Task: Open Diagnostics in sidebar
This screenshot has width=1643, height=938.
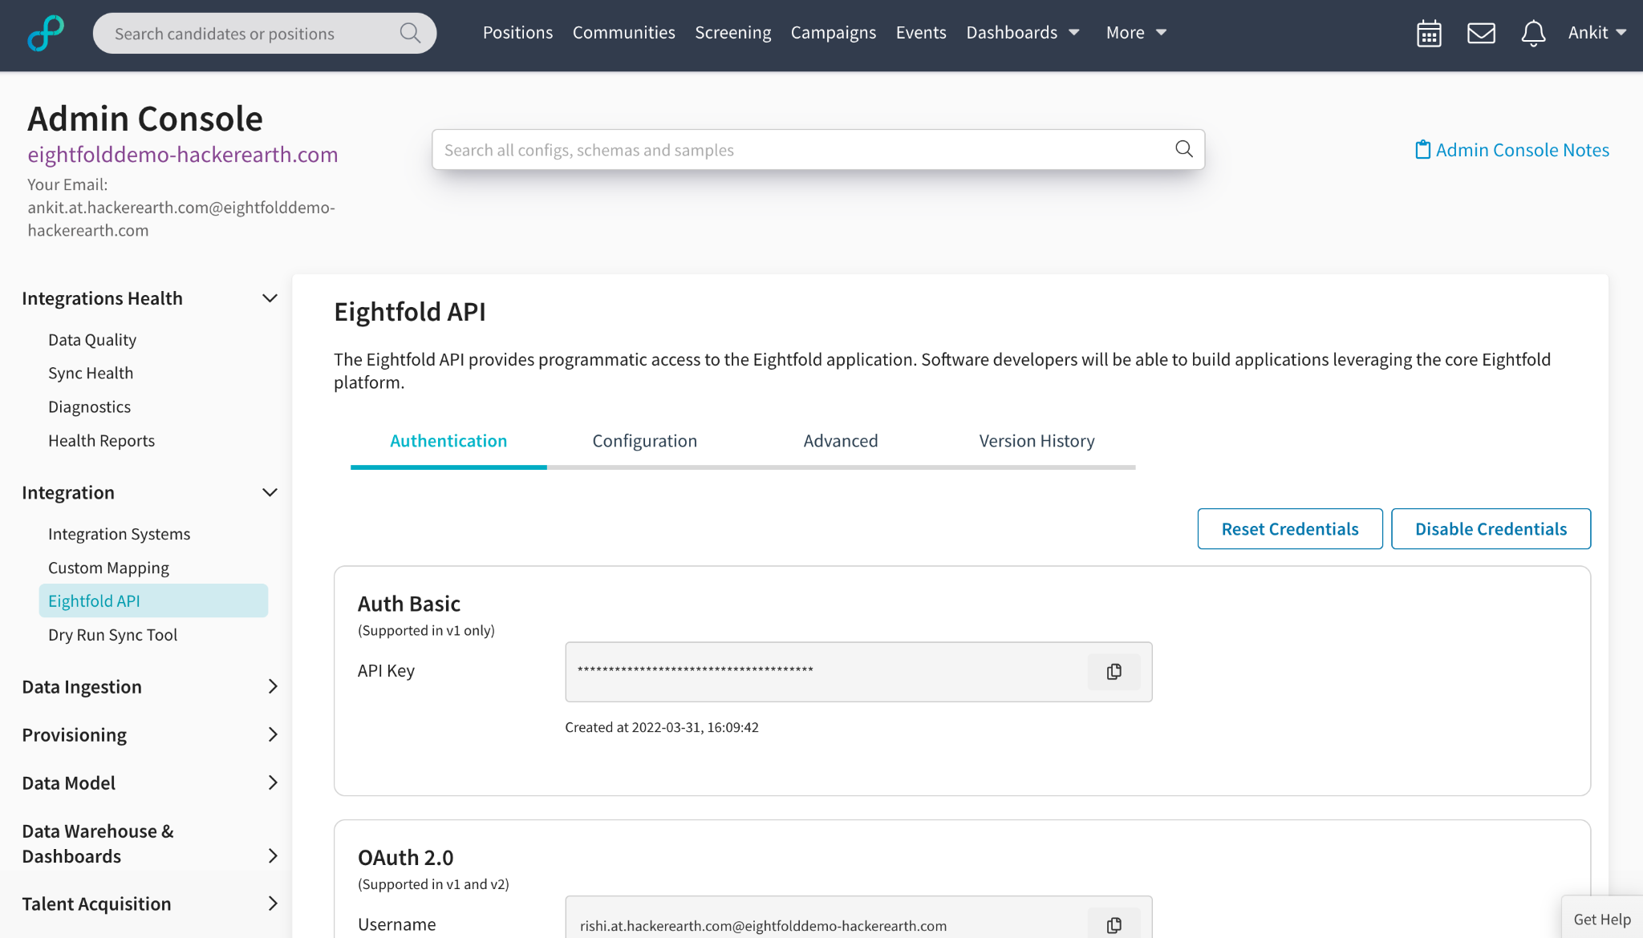Action: (89, 406)
